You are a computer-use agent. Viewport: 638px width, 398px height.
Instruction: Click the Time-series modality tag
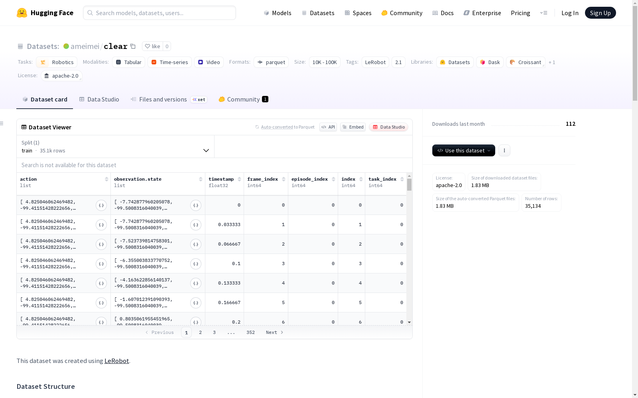pos(169,62)
